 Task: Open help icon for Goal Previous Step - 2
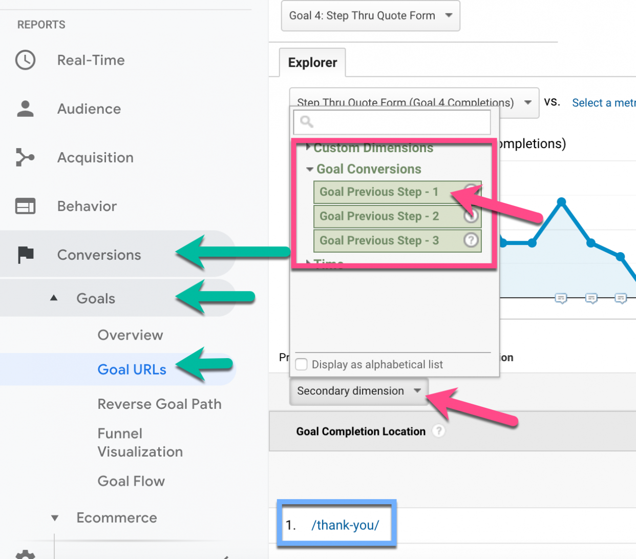coord(471,216)
